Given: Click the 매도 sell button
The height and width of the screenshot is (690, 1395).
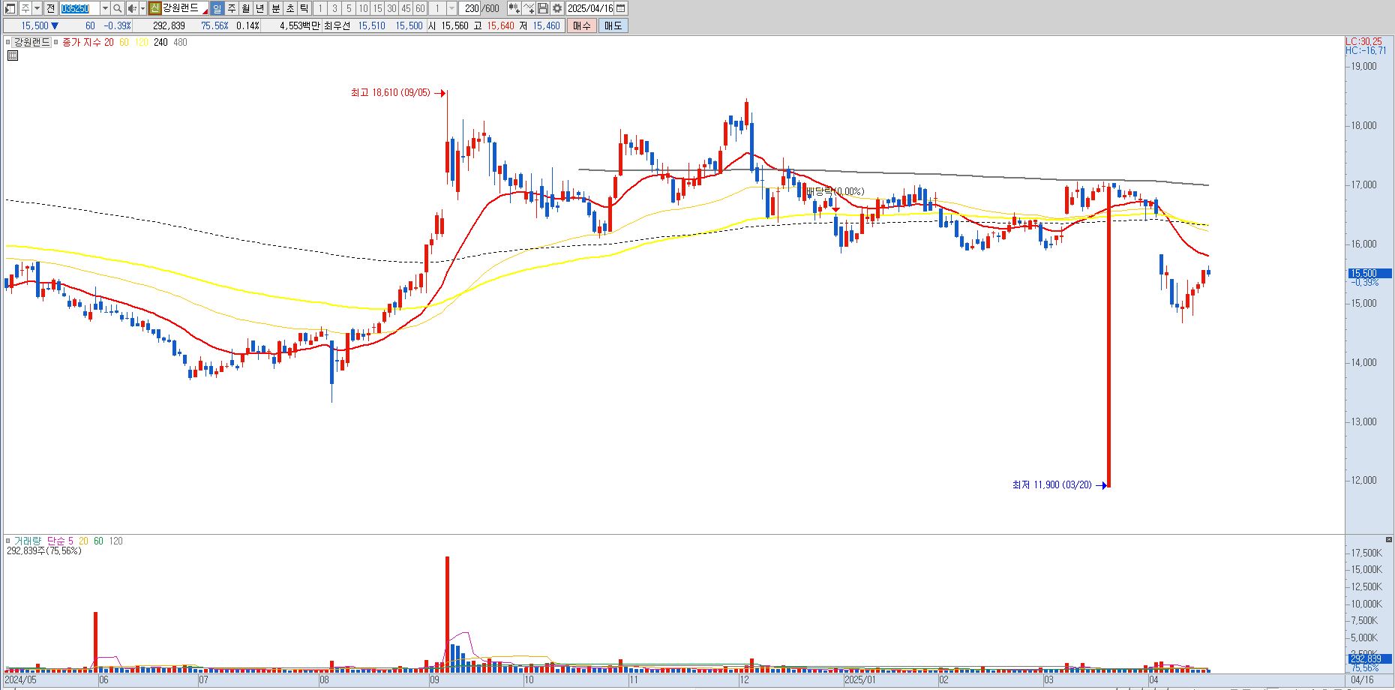Looking at the screenshot, I should click(613, 25).
